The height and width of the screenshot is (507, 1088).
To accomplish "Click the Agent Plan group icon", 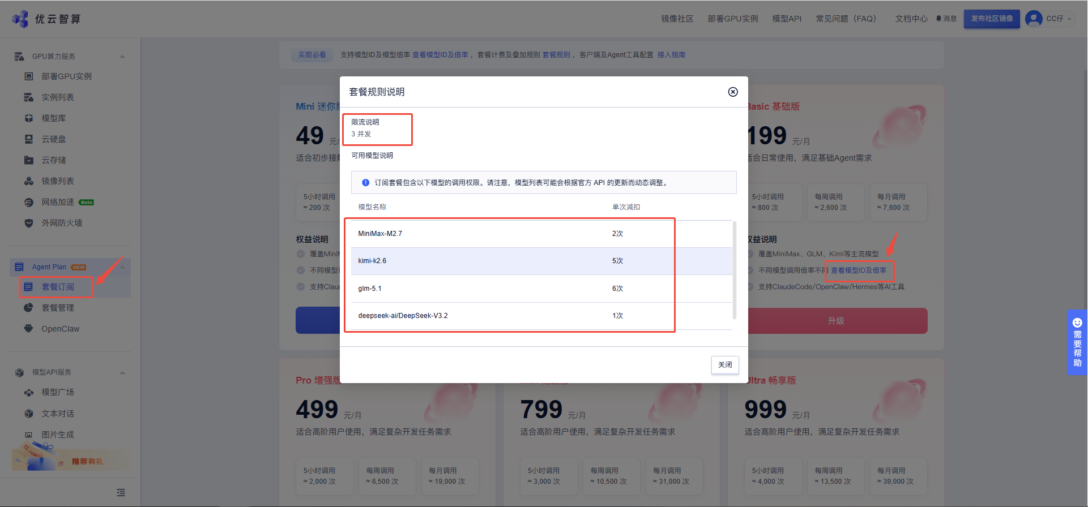I will pyautogui.click(x=19, y=267).
